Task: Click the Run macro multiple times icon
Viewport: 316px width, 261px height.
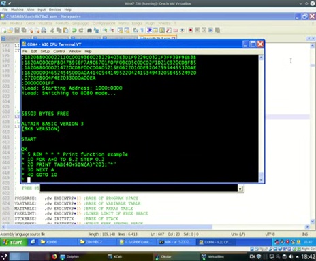Action: [x=210, y=30]
